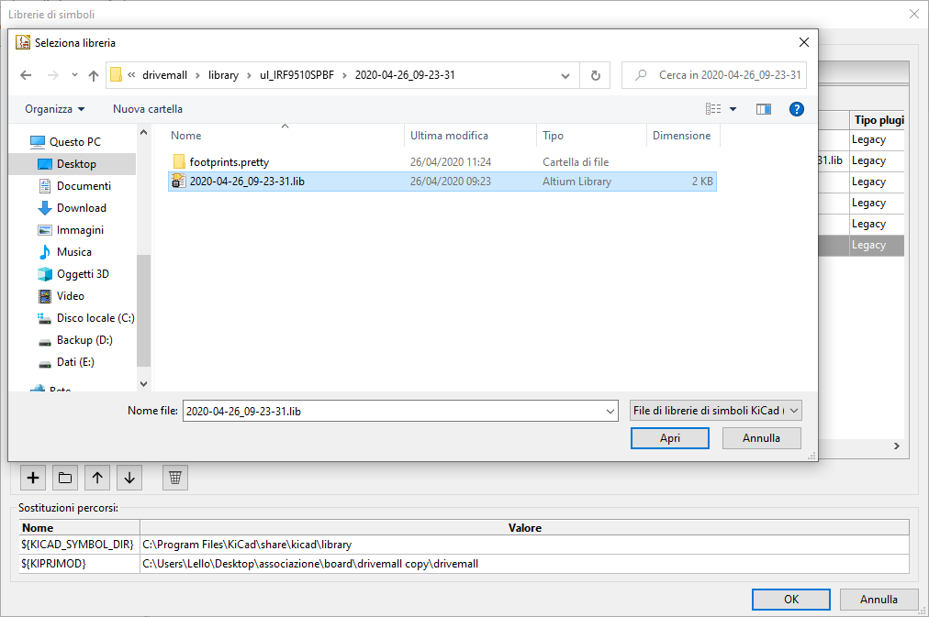This screenshot has width=929, height=617.
Task: Go back using the back arrow
Action: (x=26, y=75)
